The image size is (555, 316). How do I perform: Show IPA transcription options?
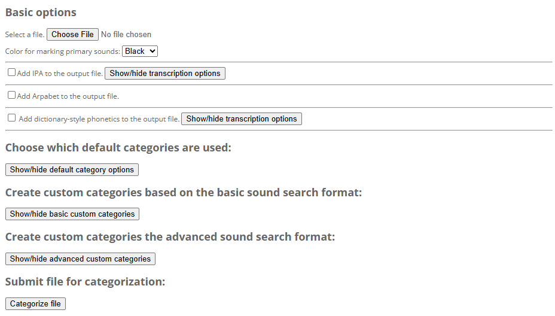(165, 74)
